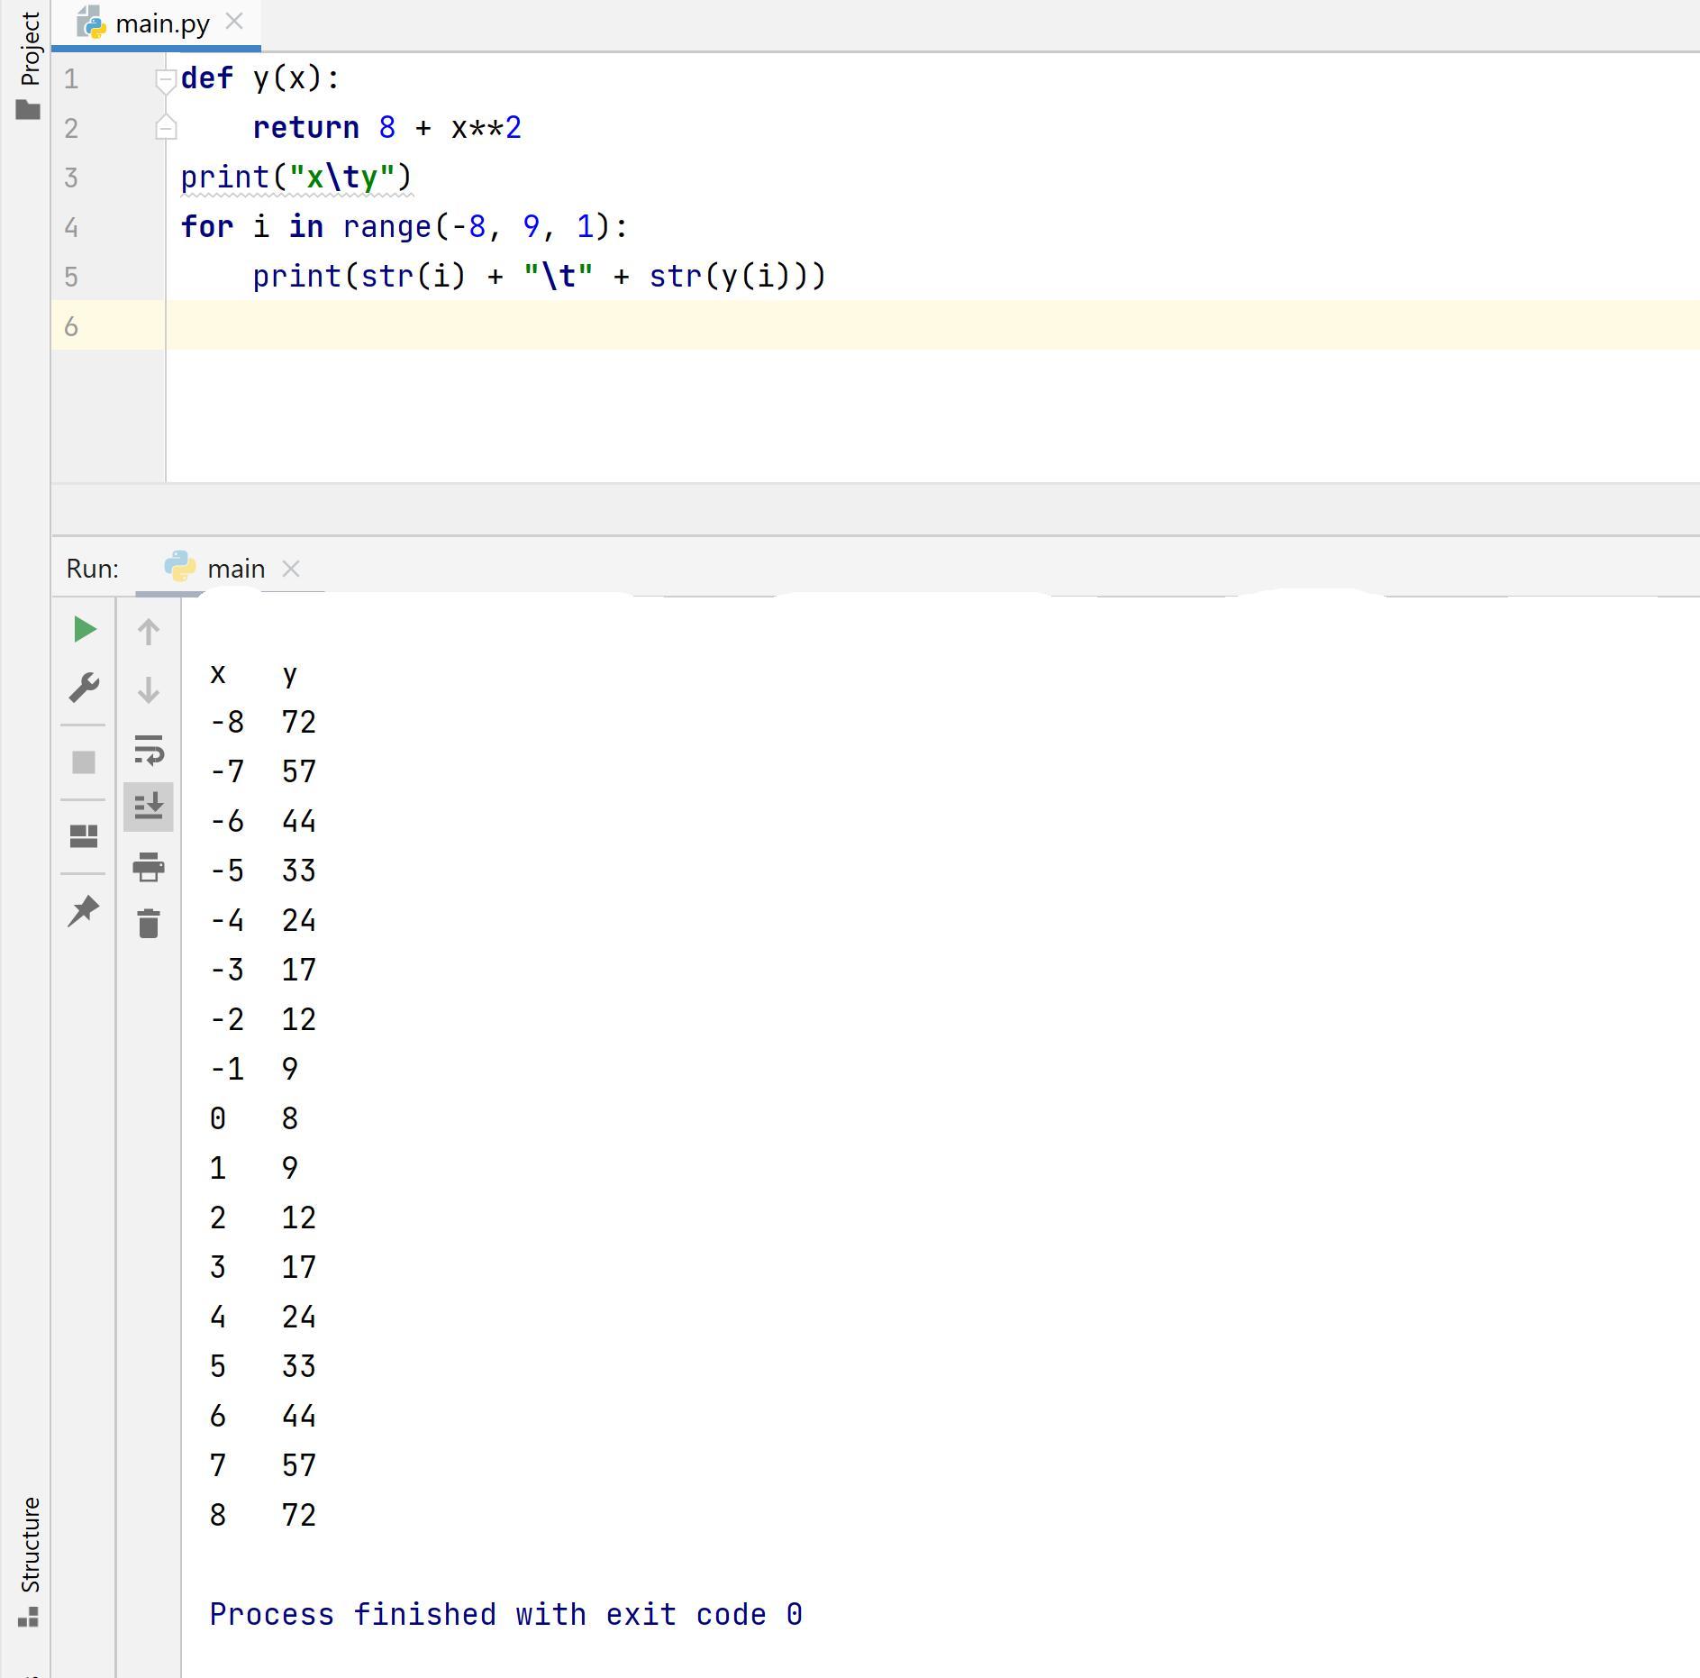Image resolution: width=1700 pixels, height=1678 pixels.
Task: Toggle scroll to end of console
Action: point(149,806)
